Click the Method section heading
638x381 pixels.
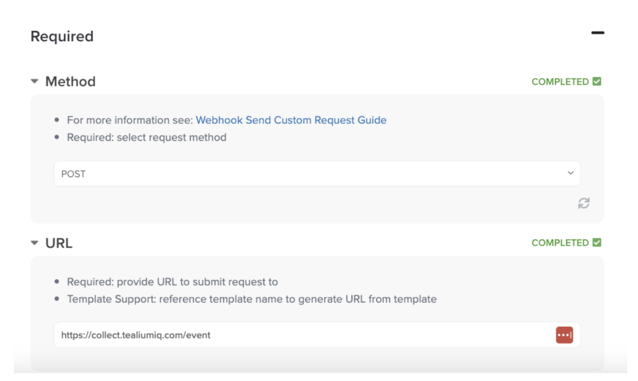[x=70, y=81]
